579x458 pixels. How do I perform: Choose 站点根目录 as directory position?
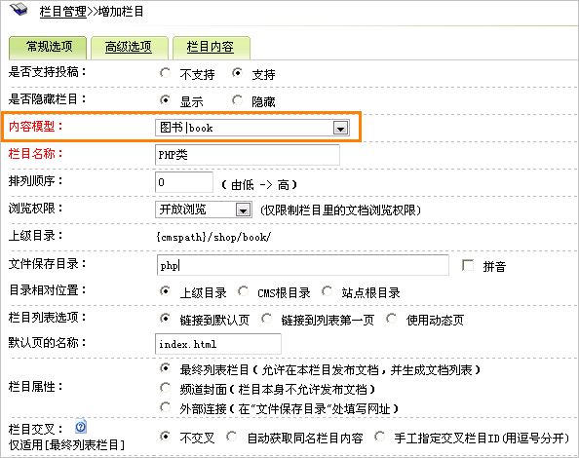[328, 291]
